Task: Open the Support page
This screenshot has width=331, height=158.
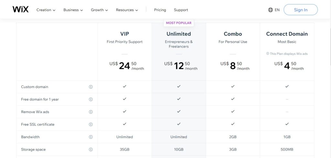Action: click(x=181, y=10)
